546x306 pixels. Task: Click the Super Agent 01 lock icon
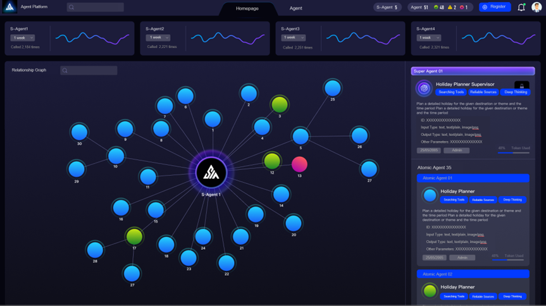pyautogui.click(x=521, y=85)
